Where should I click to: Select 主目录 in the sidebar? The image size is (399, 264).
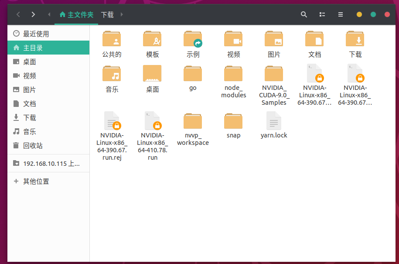[48, 48]
